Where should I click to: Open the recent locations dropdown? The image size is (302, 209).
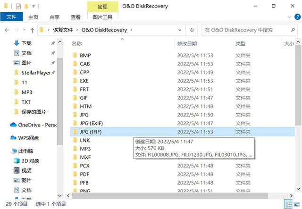pyautogui.click(x=24, y=30)
